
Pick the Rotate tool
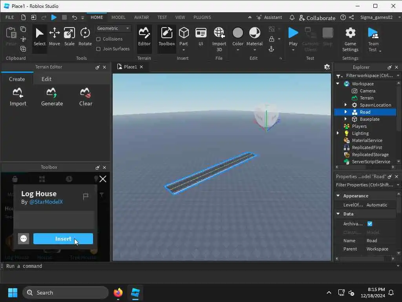[85, 37]
